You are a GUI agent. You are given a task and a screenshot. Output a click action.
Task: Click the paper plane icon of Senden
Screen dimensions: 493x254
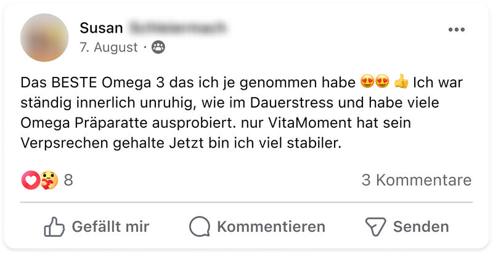pyautogui.click(x=375, y=226)
